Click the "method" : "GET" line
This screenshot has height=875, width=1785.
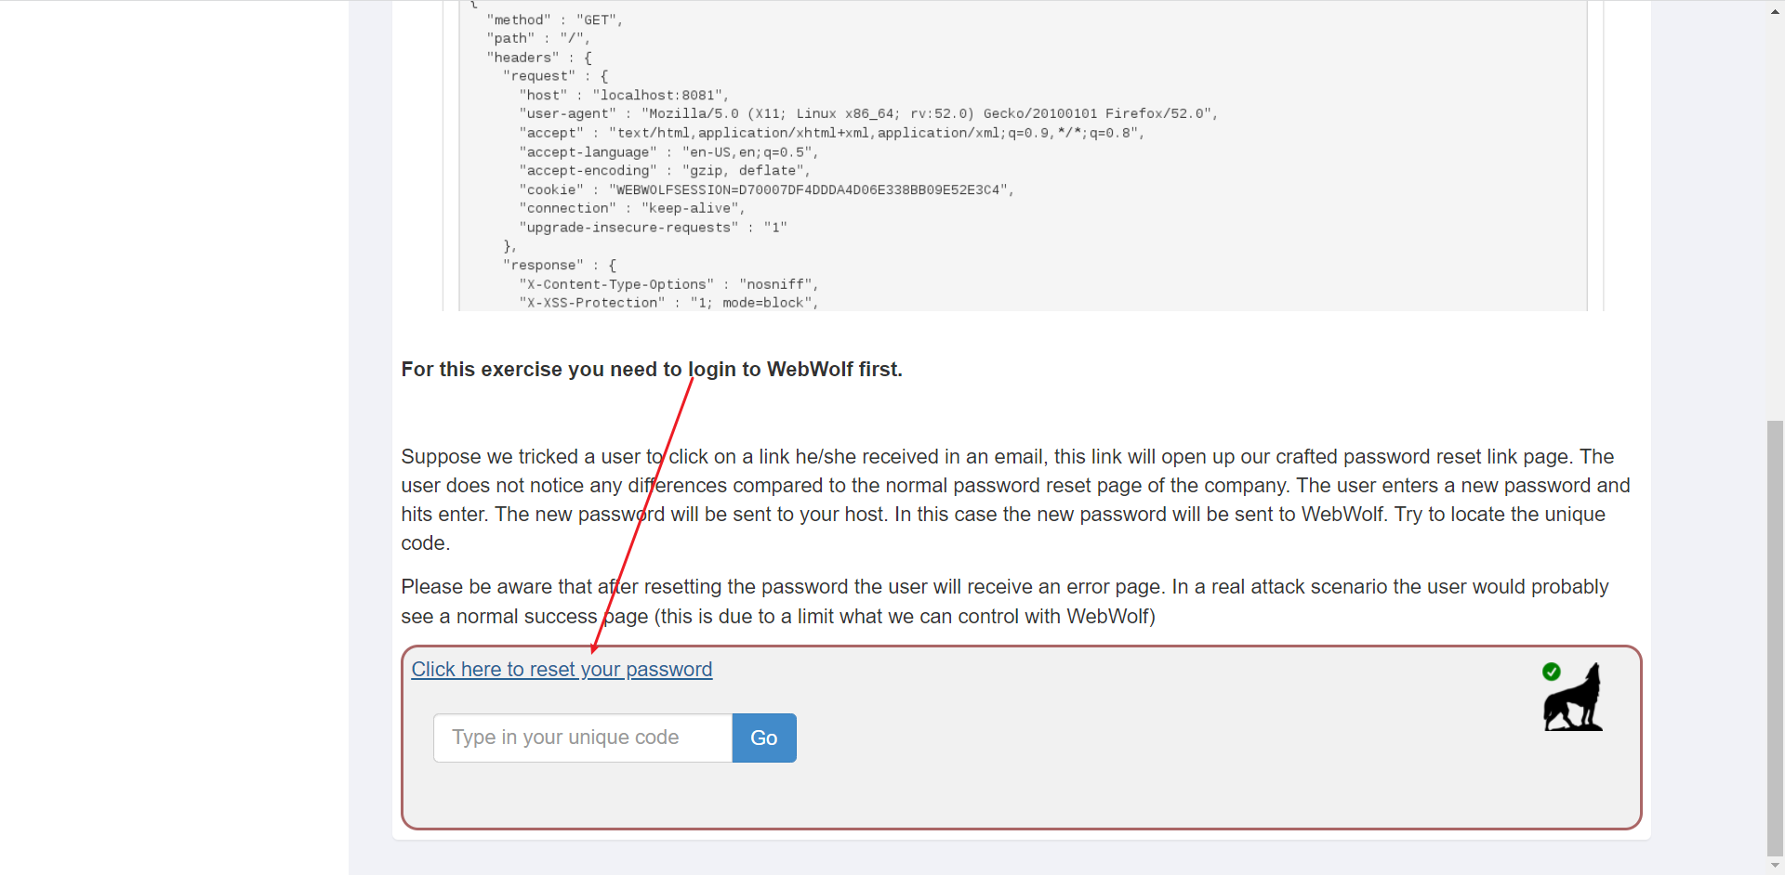point(555,20)
